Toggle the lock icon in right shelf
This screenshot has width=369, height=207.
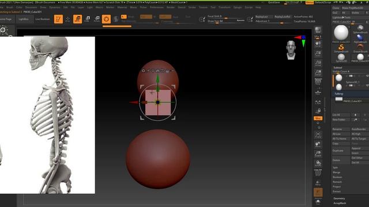[x=318, y=111]
